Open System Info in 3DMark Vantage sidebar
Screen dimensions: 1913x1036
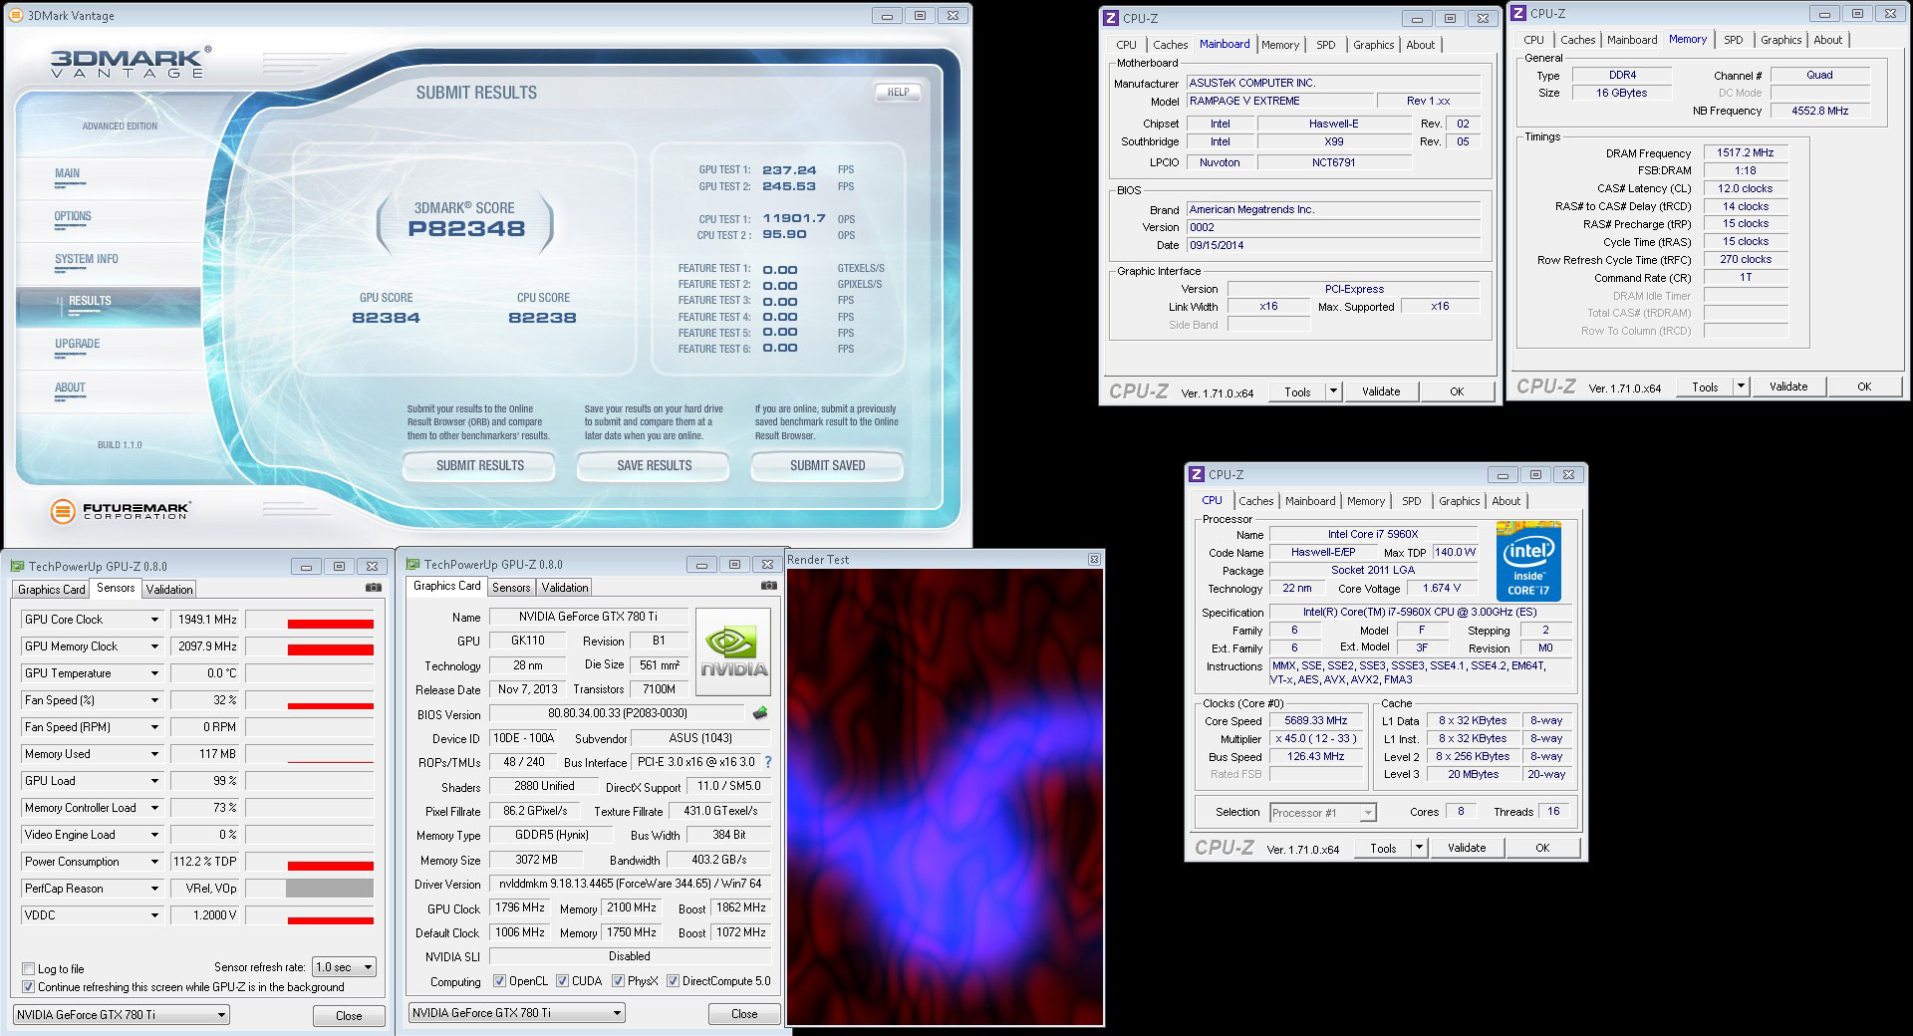point(87,259)
